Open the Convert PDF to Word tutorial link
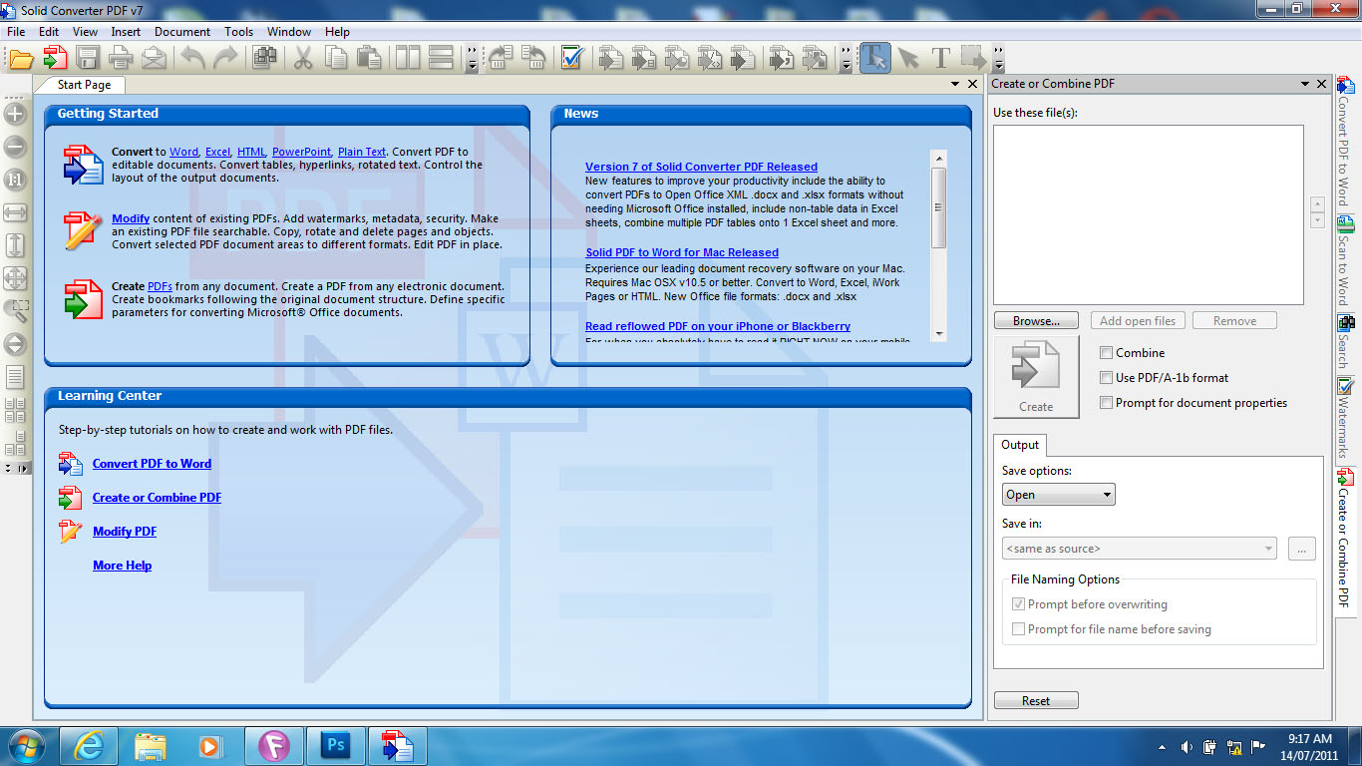 point(152,464)
